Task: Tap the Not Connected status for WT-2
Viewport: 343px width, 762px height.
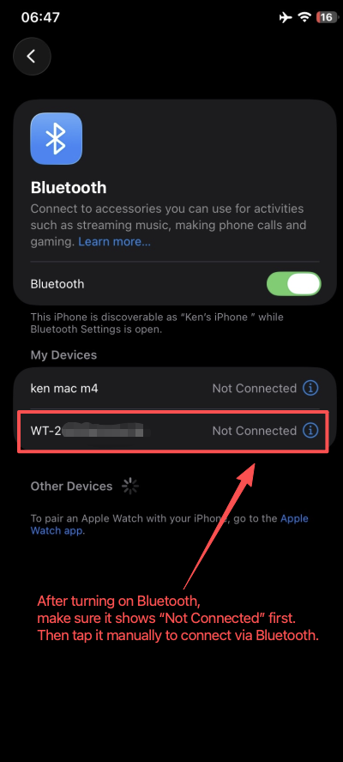Action: point(255,431)
